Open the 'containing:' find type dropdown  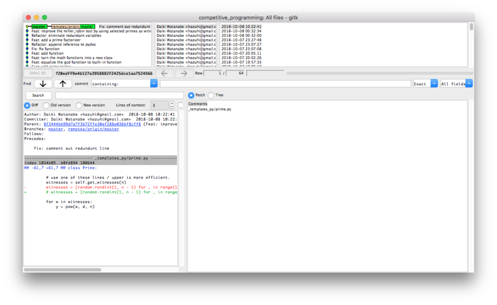[x=154, y=83]
